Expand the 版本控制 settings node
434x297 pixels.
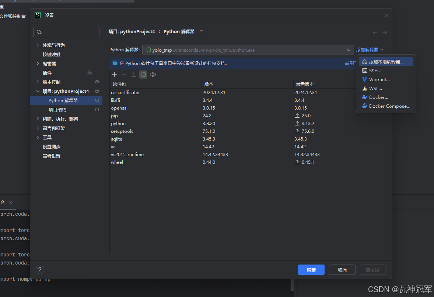(38, 82)
